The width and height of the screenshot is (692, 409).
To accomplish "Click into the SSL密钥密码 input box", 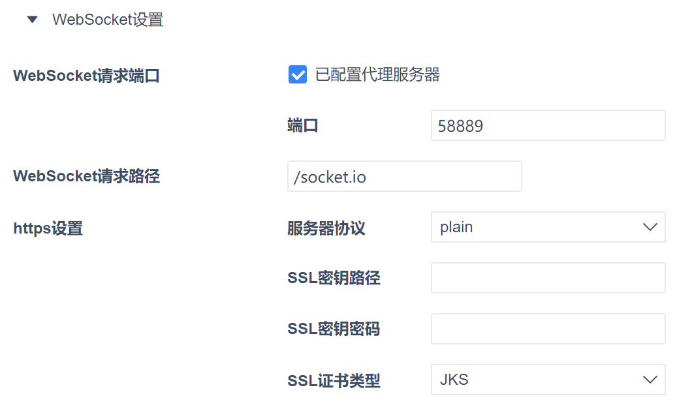I will (548, 329).
